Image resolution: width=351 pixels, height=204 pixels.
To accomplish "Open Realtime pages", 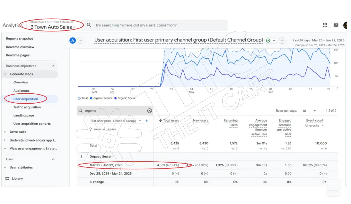I will click(x=18, y=55).
